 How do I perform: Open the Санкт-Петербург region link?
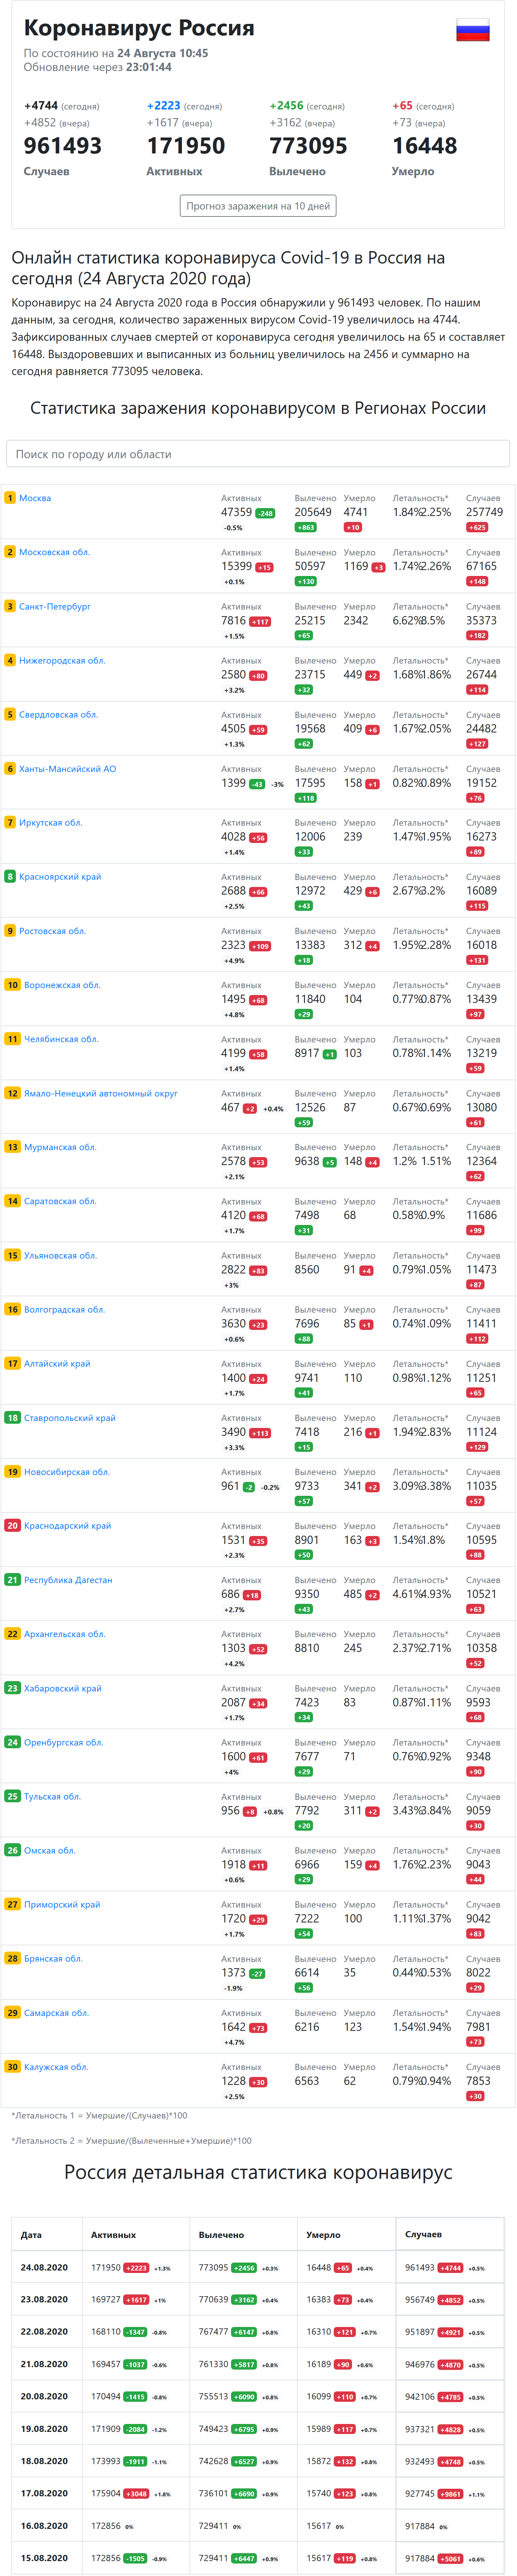[x=55, y=606]
